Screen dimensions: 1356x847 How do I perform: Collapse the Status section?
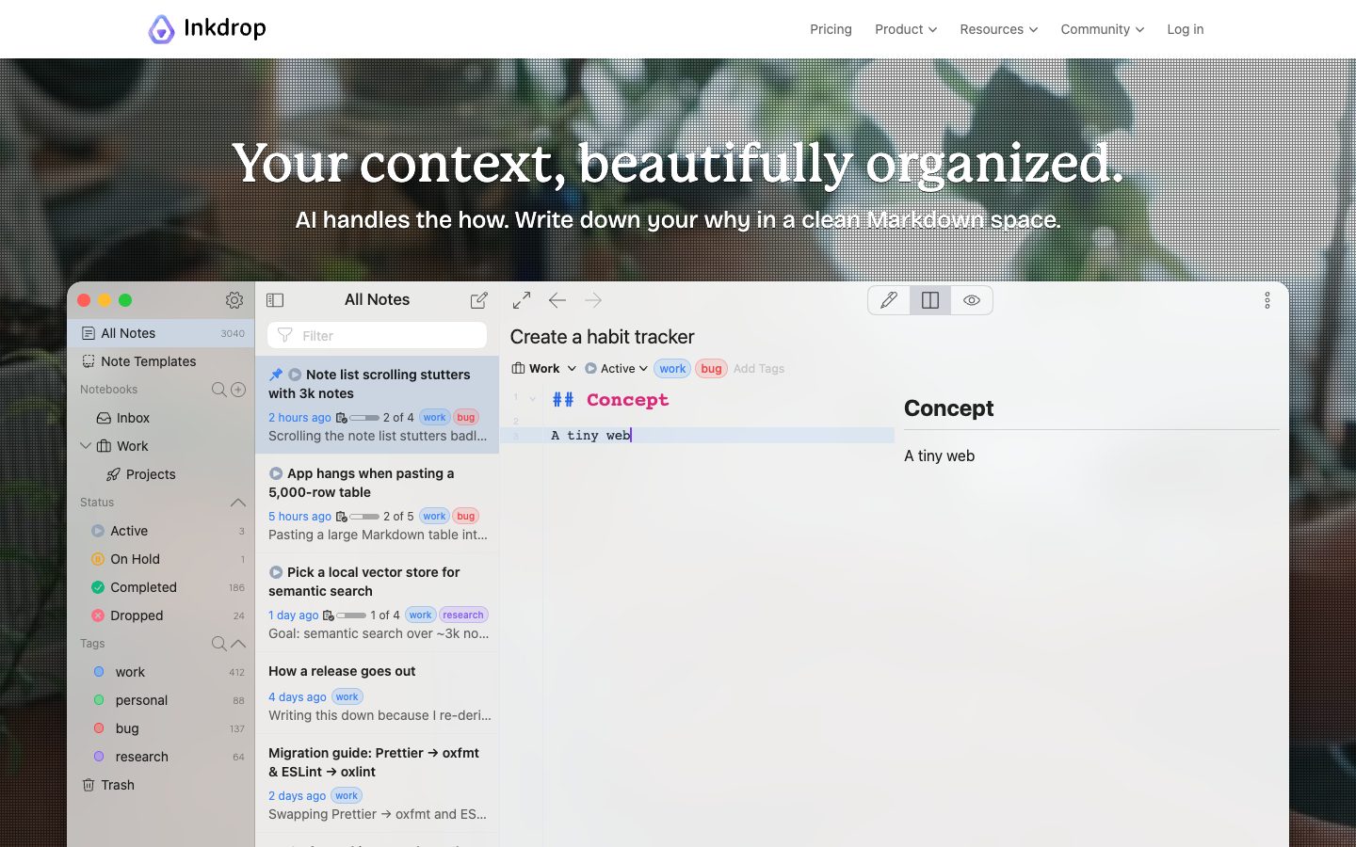[238, 503]
